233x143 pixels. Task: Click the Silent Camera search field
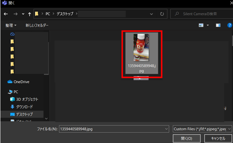tap(202, 14)
